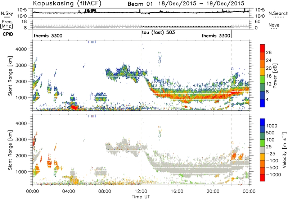Click the 'Power [dB]' colorbar label
Viewport: 288px width, 199px height.
275,76
